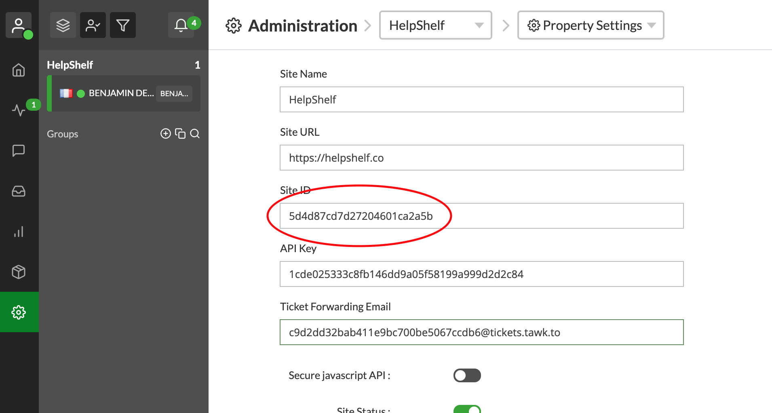Go to the Home dashboard icon
This screenshot has height=413, width=772.
pos(19,70)
